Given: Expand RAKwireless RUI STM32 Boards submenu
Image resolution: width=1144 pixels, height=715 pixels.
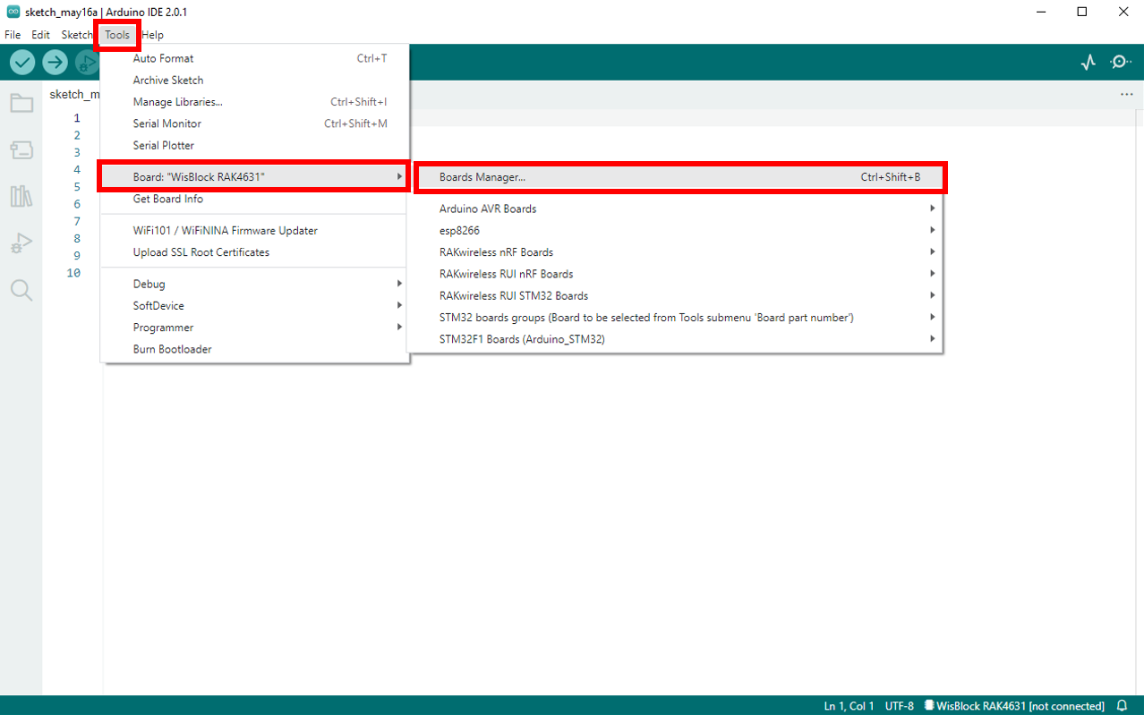Looking at the screenshot, I should [x=675, y=295].
